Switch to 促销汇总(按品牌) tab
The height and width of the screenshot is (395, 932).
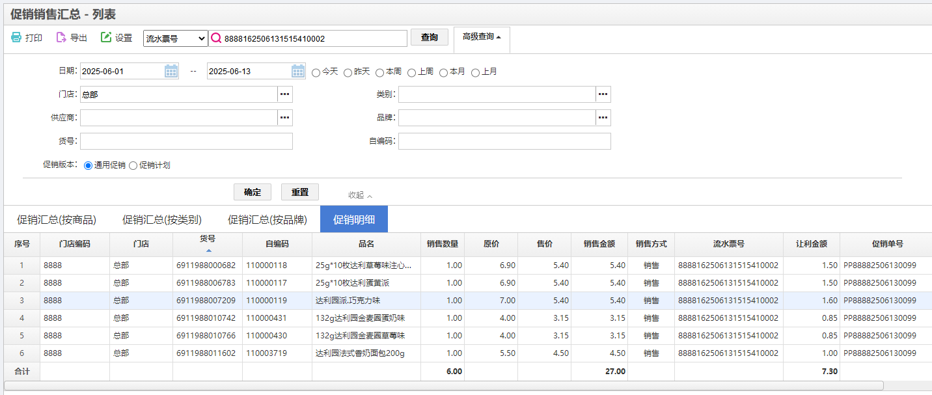click(x=267, y=219)
